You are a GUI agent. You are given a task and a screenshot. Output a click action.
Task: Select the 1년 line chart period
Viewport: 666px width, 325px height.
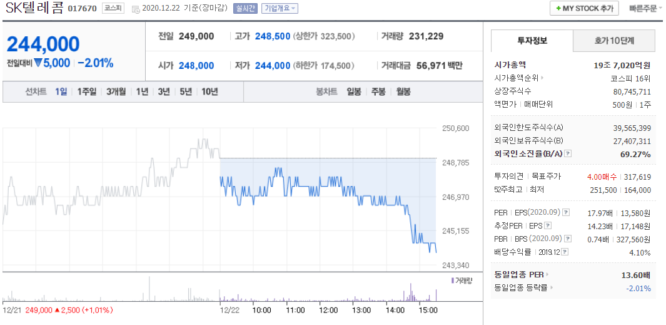(143, 91)
